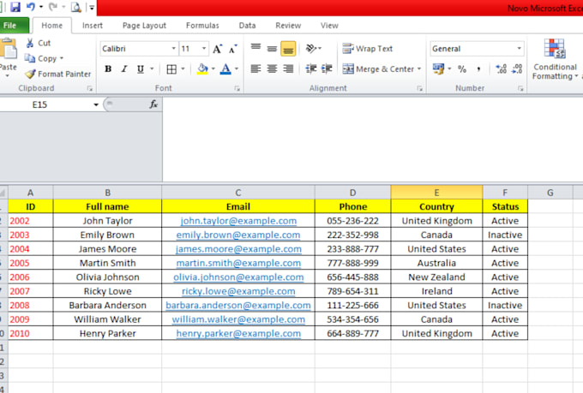The image size is (583, 393).
Task: Click Merge & Center button
Action: [378, 69]
